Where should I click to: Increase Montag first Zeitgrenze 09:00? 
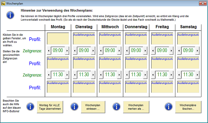(x=67, y=51)
